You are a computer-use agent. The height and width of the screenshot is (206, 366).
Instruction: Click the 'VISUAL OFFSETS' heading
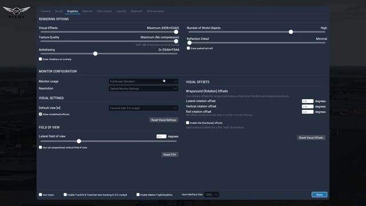click(x=198, y=82)
